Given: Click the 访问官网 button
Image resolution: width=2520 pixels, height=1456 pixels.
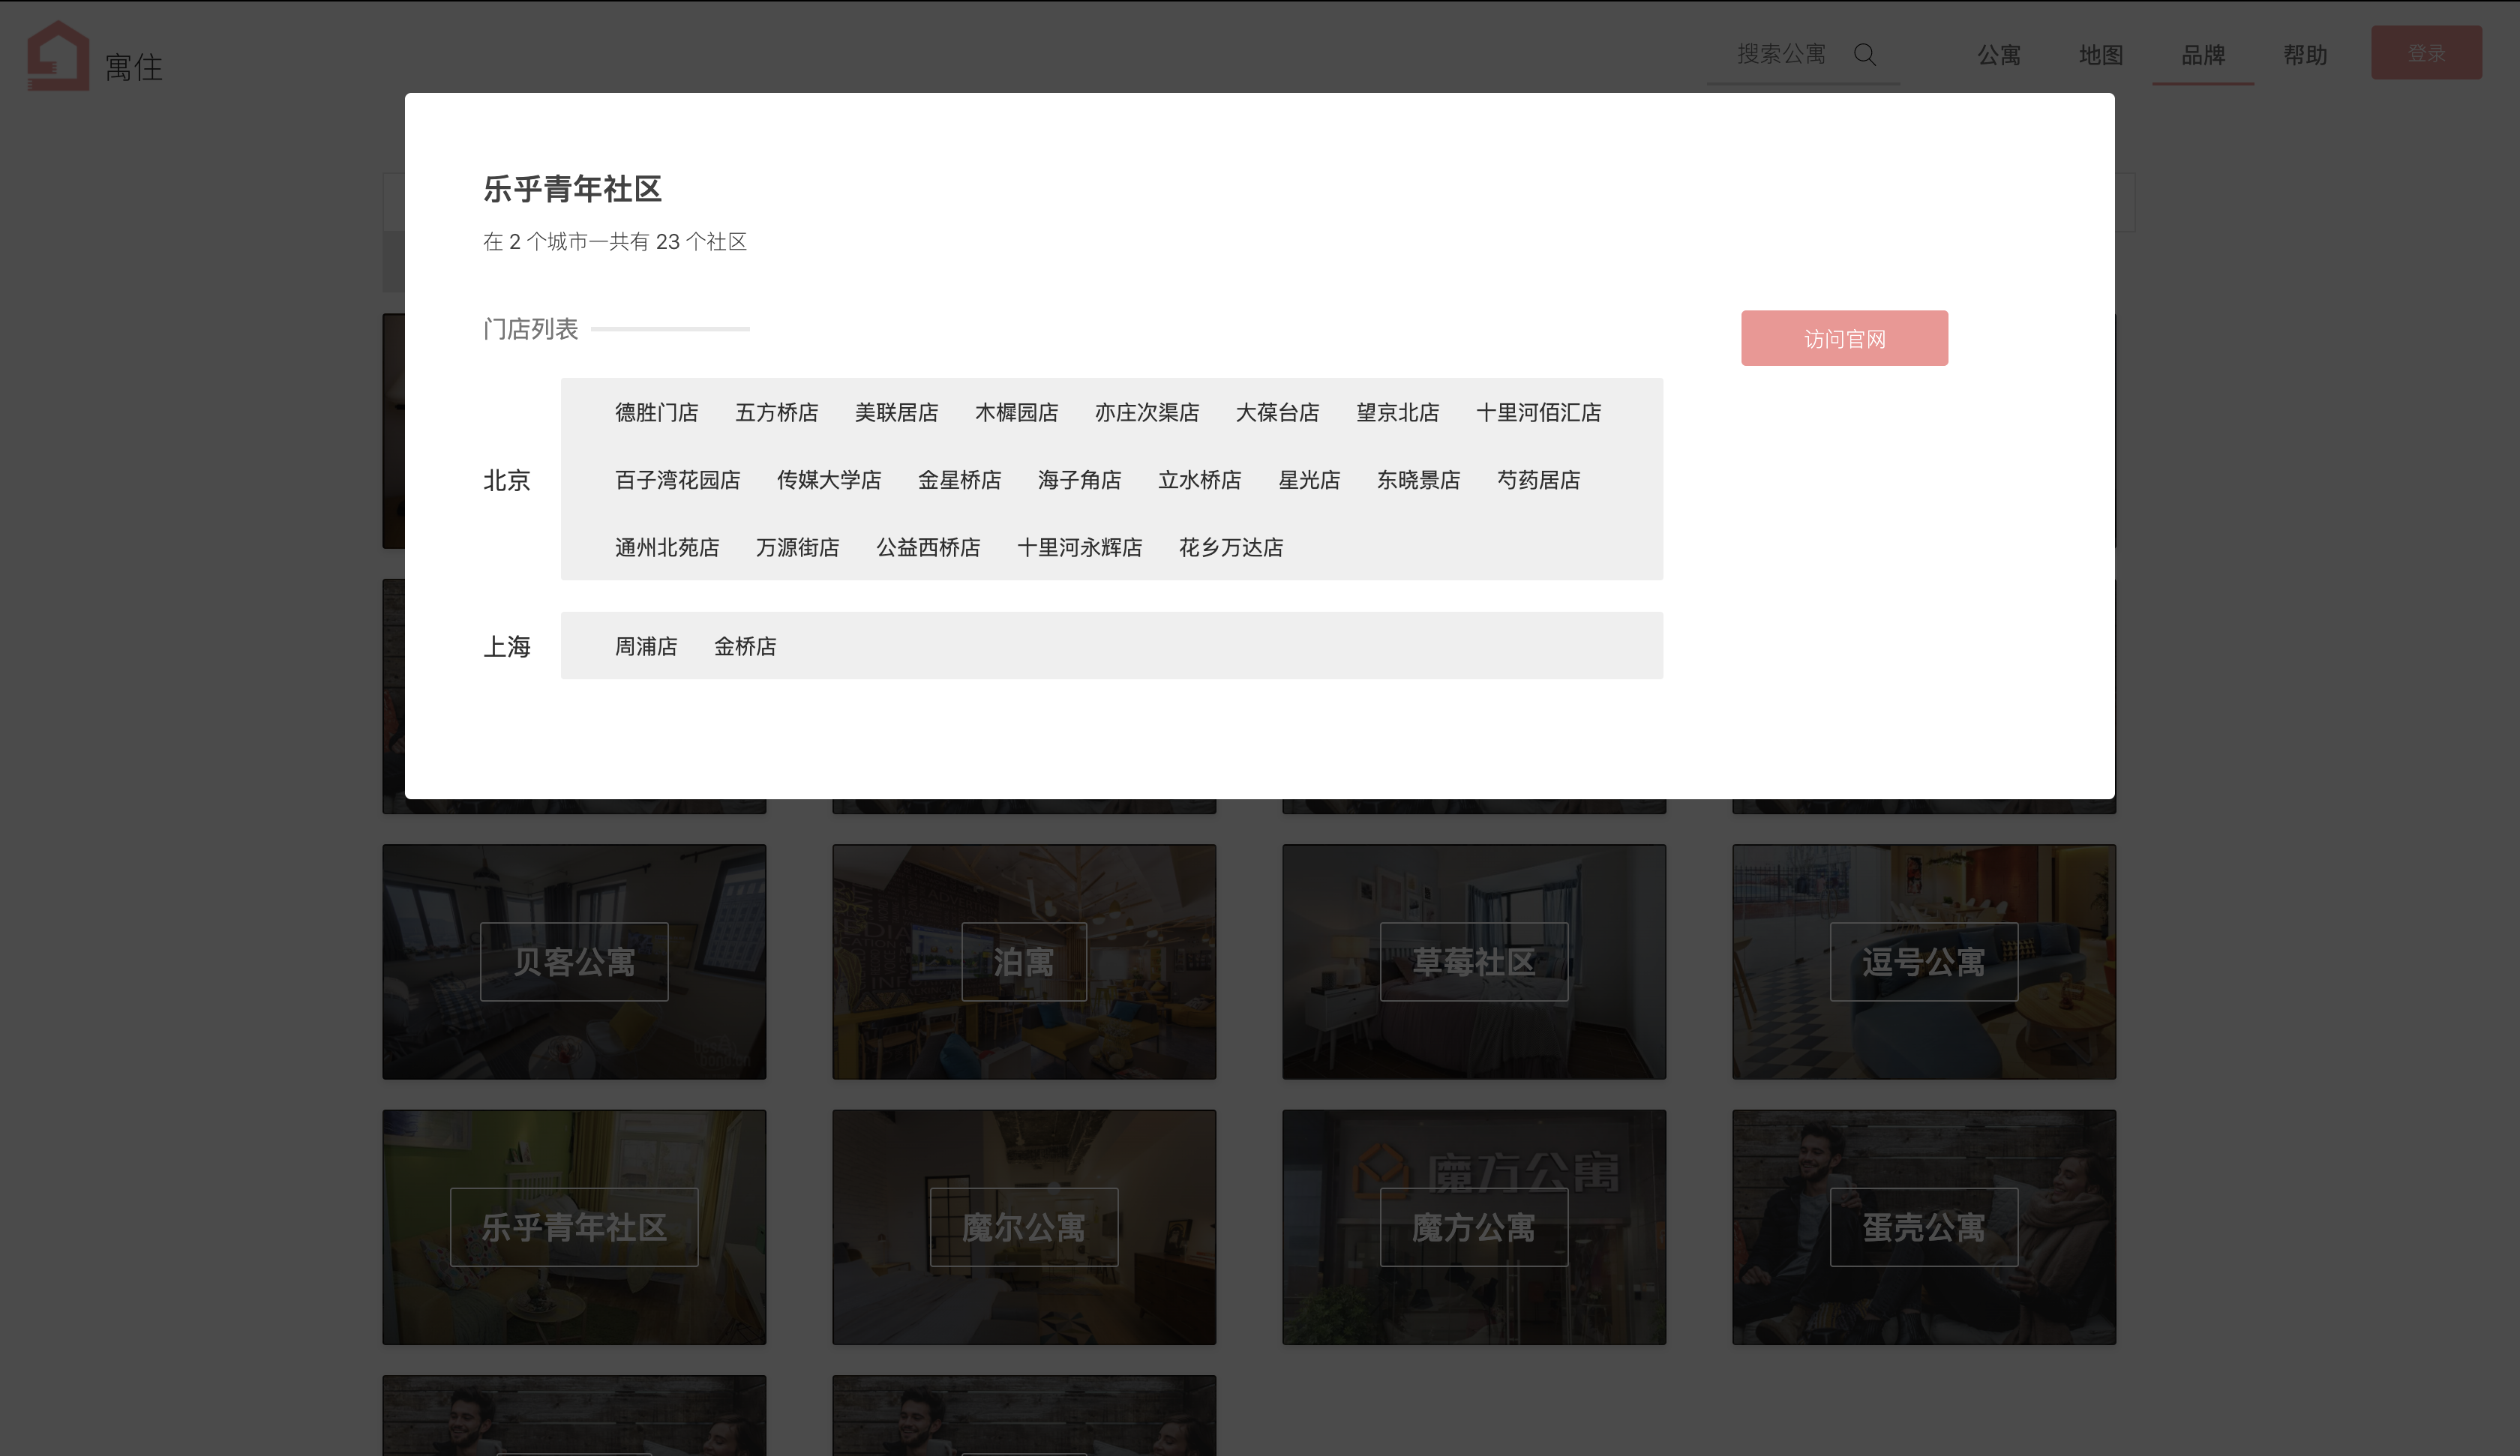Looking at the screenshot, I should (x=1843, y=339).
